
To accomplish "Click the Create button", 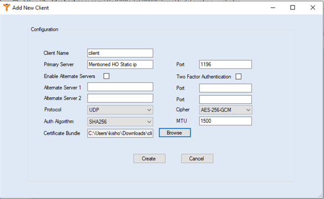I will coord(149,159).
